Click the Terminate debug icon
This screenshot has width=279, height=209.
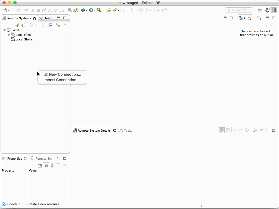pyautogui.click(x=38, y=10)
